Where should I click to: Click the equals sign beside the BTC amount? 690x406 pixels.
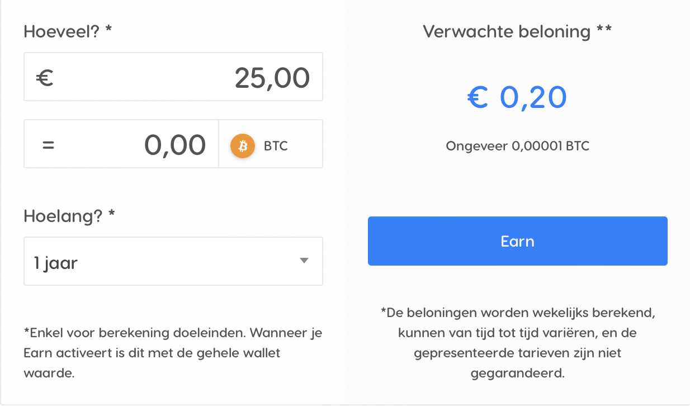tap(49, 146)
